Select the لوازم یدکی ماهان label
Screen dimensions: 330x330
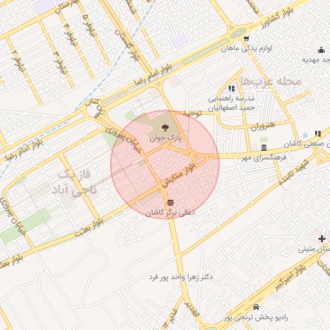tap(247, 48)
